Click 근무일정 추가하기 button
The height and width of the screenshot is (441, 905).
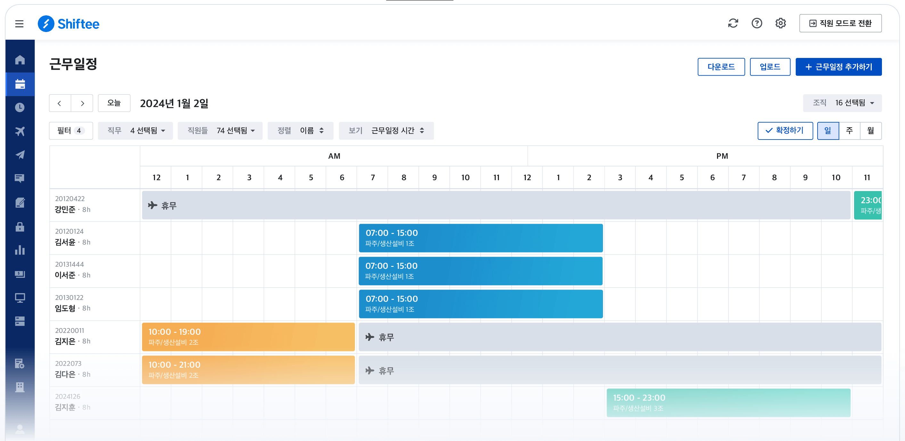838,67
